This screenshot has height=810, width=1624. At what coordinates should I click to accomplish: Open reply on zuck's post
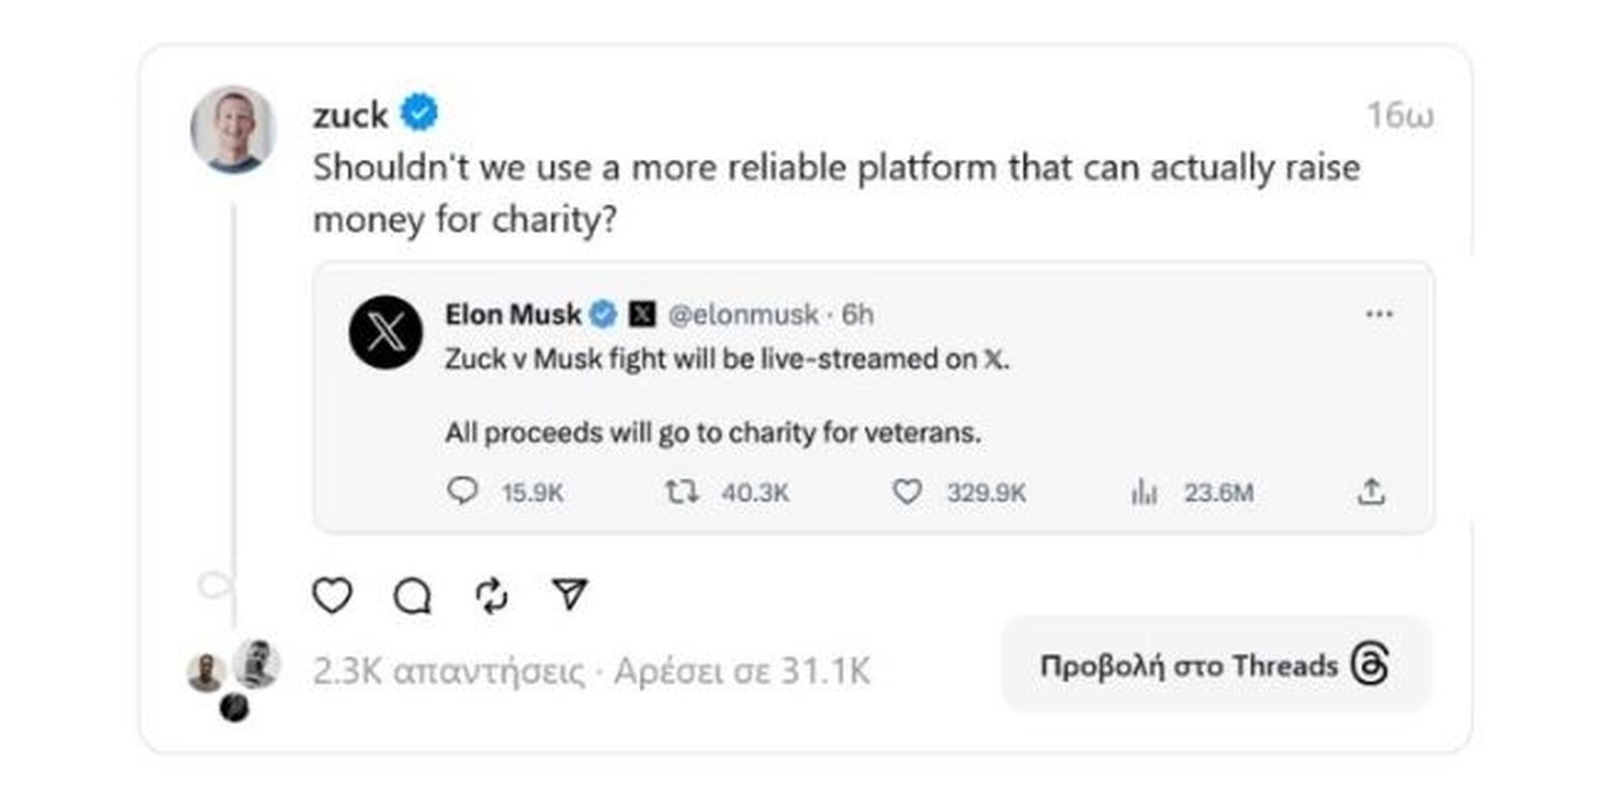[x=412, y=596]
